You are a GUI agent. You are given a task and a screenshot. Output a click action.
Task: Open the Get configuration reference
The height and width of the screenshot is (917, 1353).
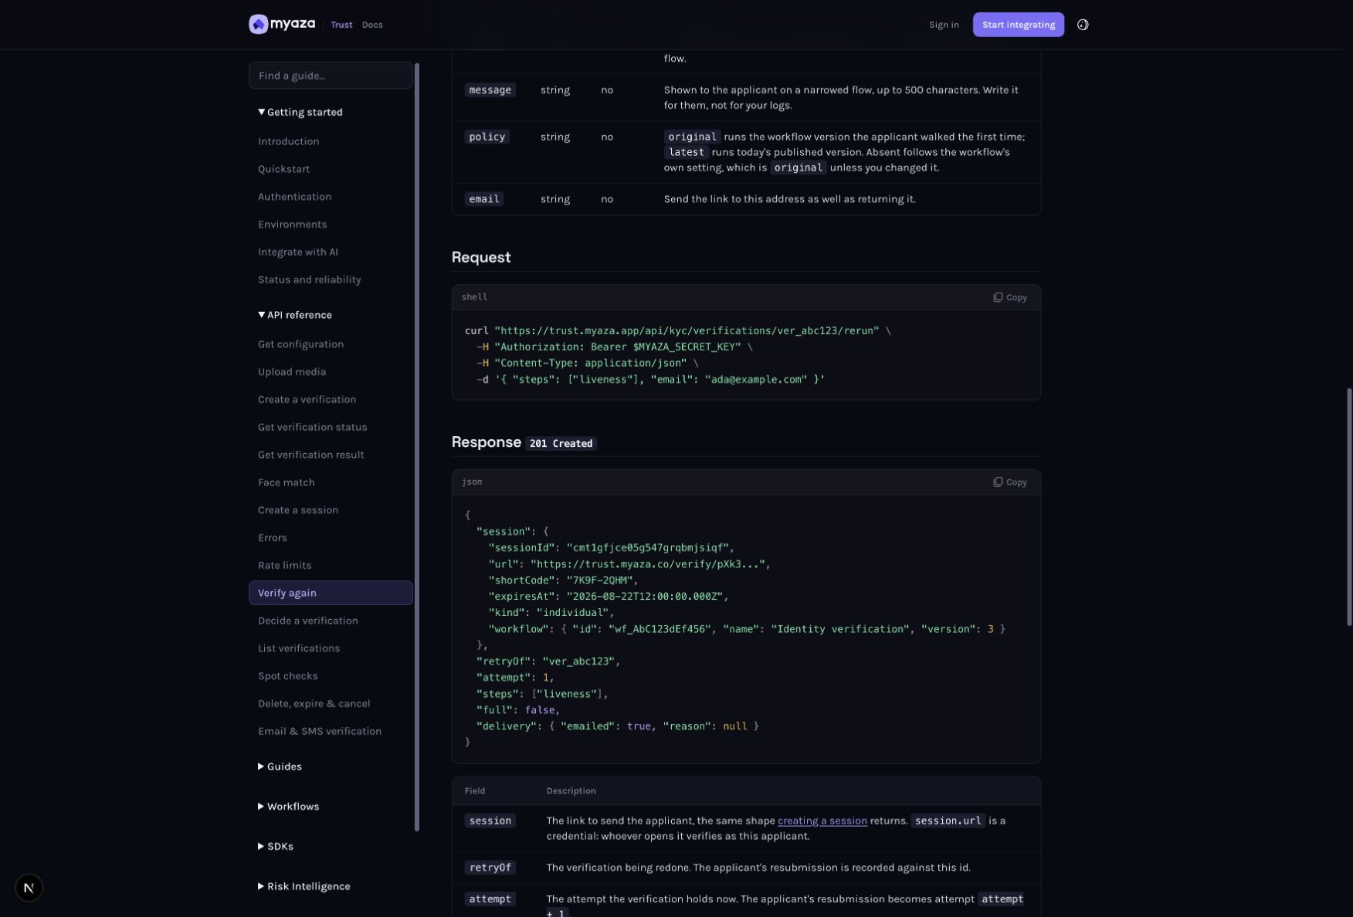point(300,344)
